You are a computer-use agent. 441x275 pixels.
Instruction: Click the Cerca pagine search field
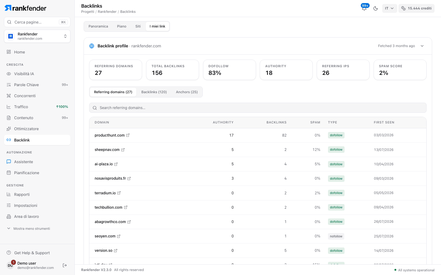37,22
